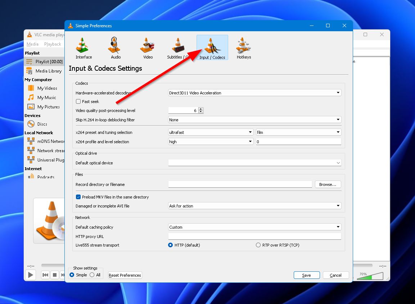Open Hardware-accelerated decoding dropdown
The height and width of the screenshot is (304, 415).
[254, 93]
